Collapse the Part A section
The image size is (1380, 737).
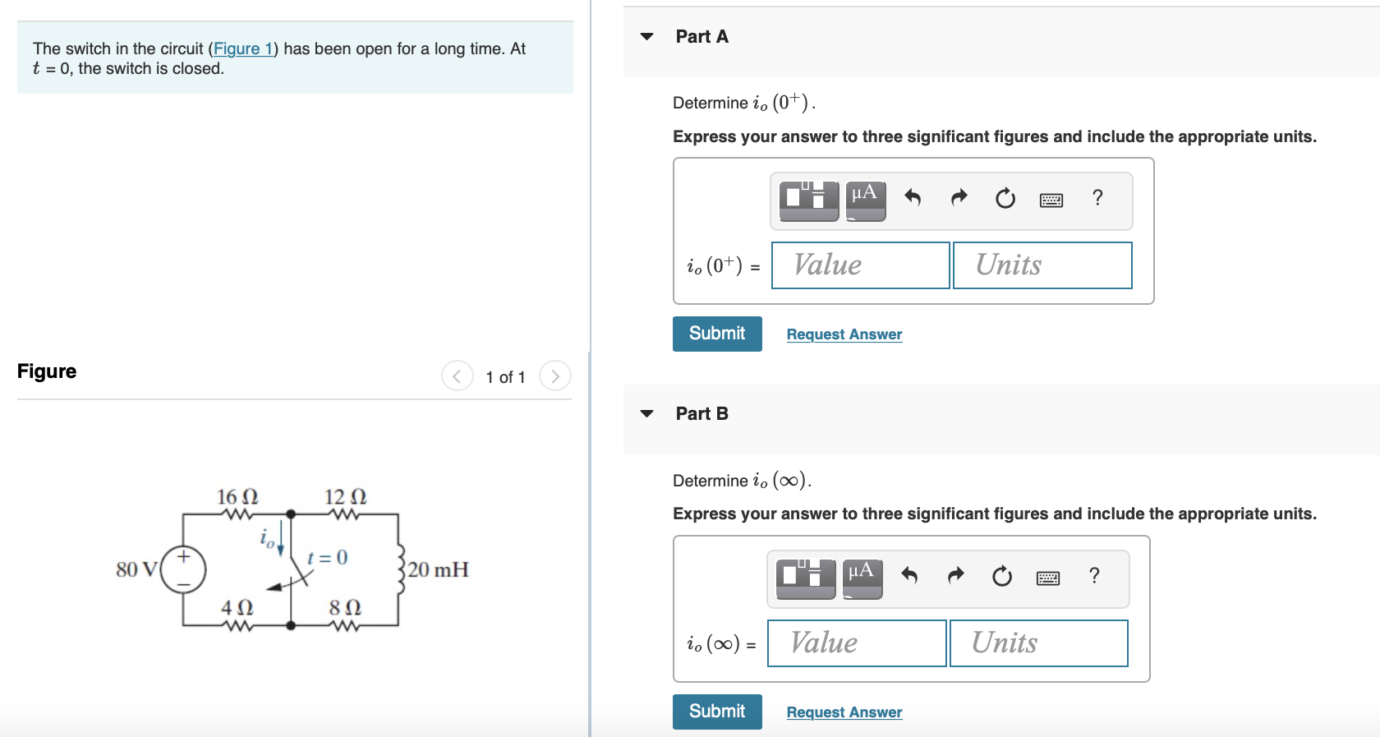pos(648,36)
